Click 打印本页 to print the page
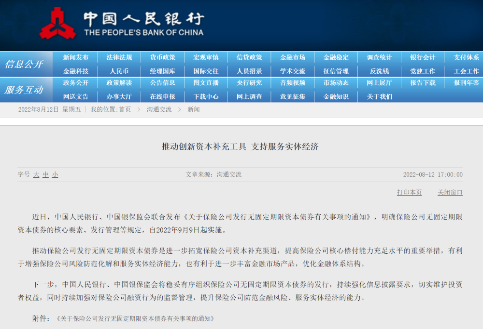The width and height of the screenshot is (483, 329). 409,193
